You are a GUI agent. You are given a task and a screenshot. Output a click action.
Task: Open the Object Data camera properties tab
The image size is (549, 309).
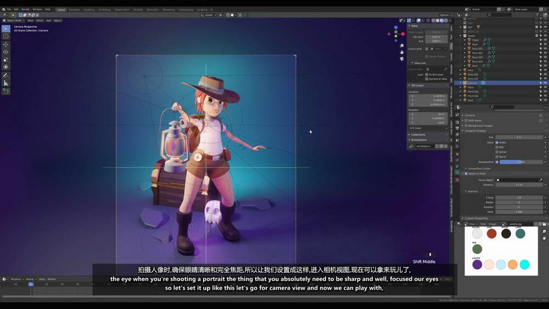point(457,172)
